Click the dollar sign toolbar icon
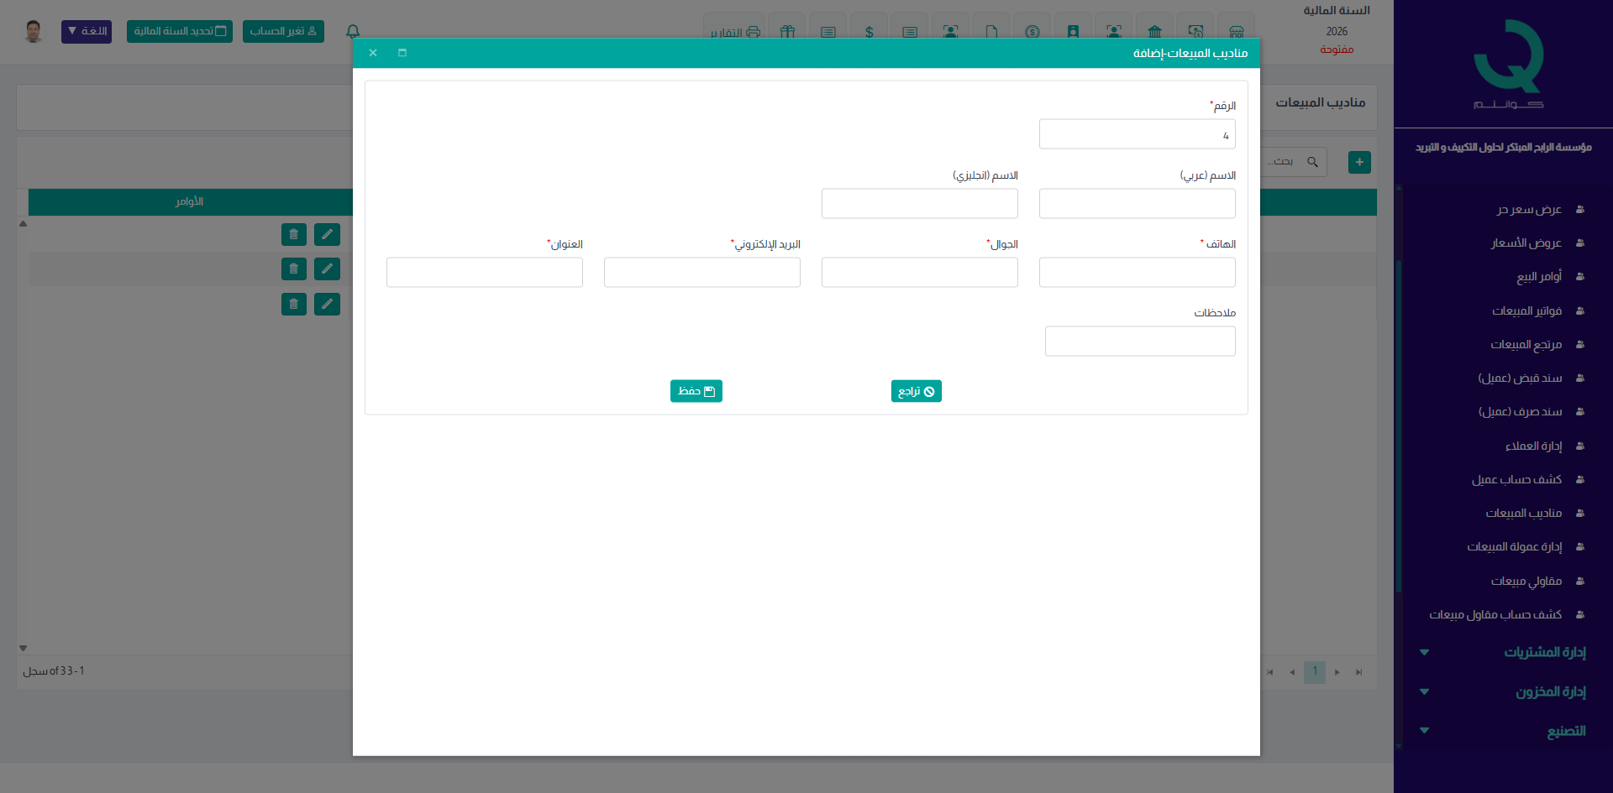Screen dimensions: 1613x793 pos(869,32)
